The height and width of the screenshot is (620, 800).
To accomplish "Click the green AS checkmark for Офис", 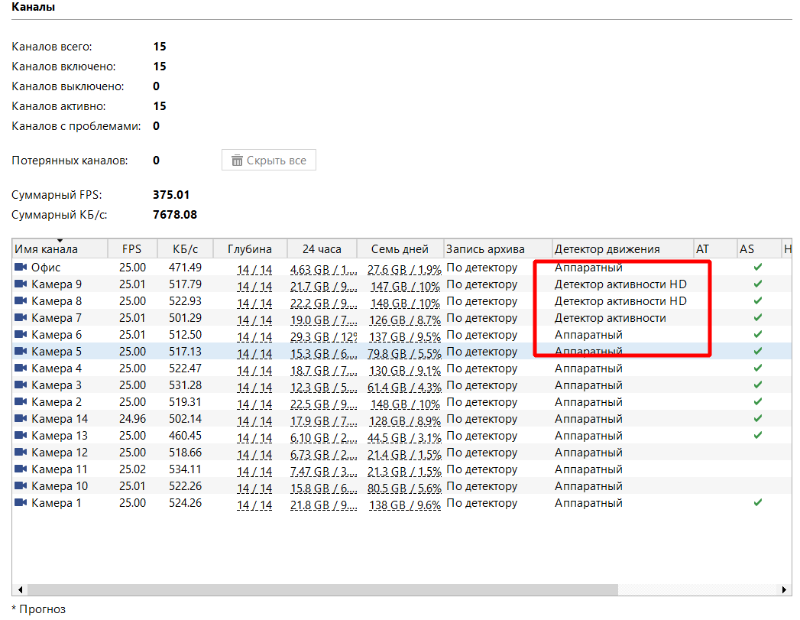I will pyautogui.click(x=757, y=268).
